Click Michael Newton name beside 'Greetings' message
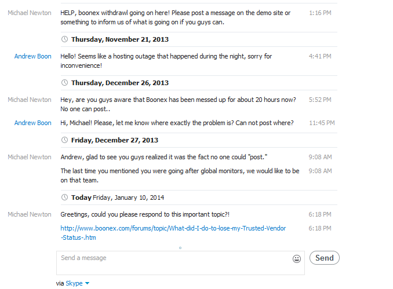The width and height of the screenshot is (393, 289). [x=30, y=214]
